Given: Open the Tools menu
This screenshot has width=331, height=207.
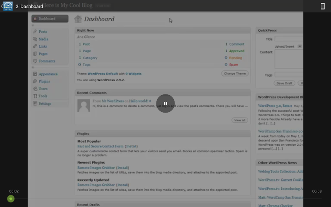Looking at the screenshot, I should click(43, 96).
